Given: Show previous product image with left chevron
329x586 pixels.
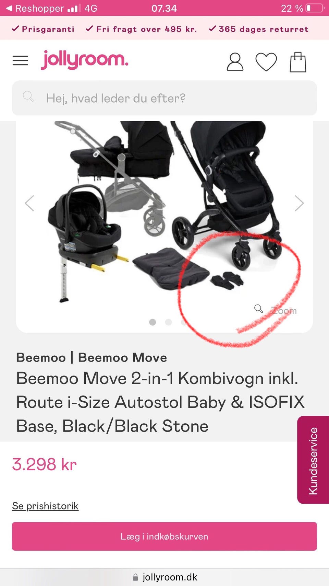Looking at the screenshot, I should coord(29,203).
